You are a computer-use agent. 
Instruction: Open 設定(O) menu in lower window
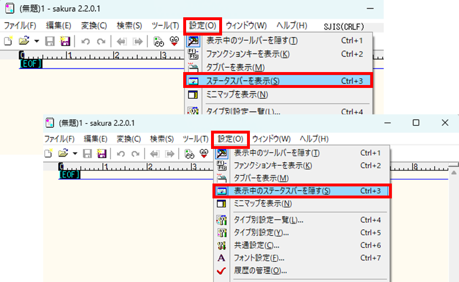[230, 139]
